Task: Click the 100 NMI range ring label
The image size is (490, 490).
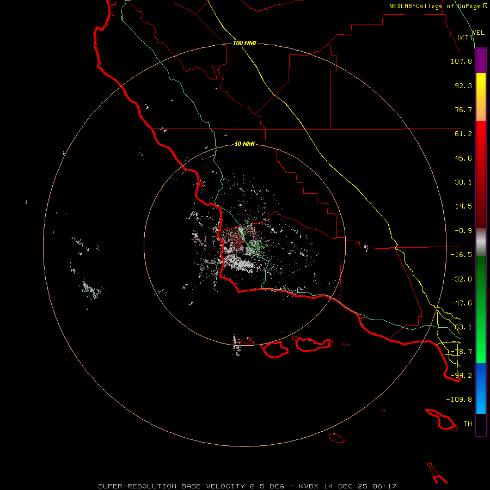Action: (244, 43)
